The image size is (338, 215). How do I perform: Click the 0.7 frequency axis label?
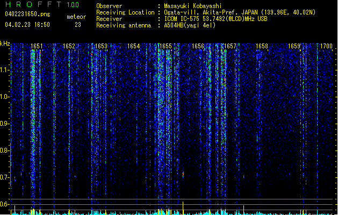[x=4, y=177]
